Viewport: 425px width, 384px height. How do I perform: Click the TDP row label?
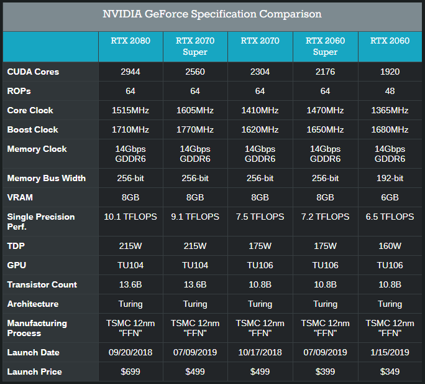[16, 246]
